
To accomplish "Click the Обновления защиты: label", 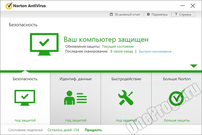I will click(83, 47).
